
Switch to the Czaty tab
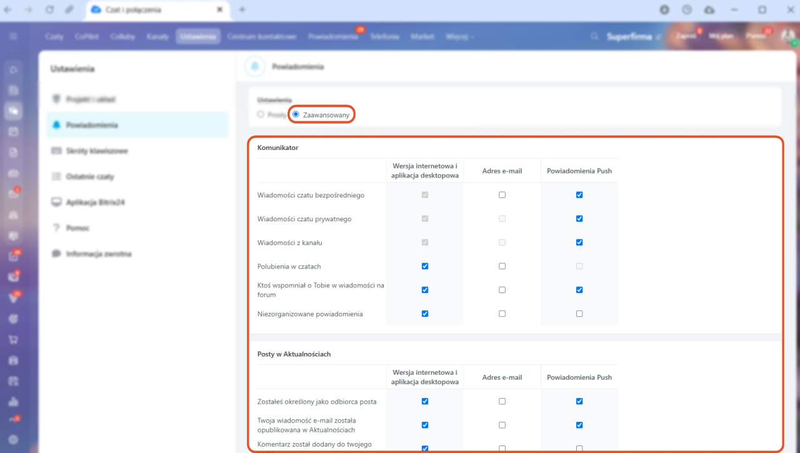pos(54,37)
